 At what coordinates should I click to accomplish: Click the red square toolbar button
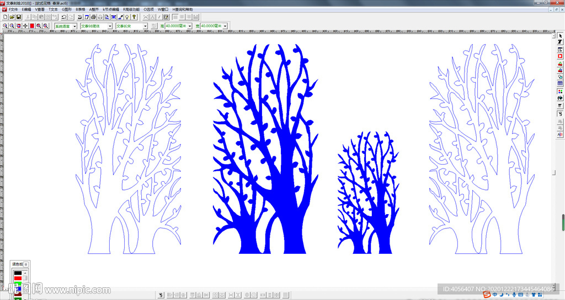point(31,26)
